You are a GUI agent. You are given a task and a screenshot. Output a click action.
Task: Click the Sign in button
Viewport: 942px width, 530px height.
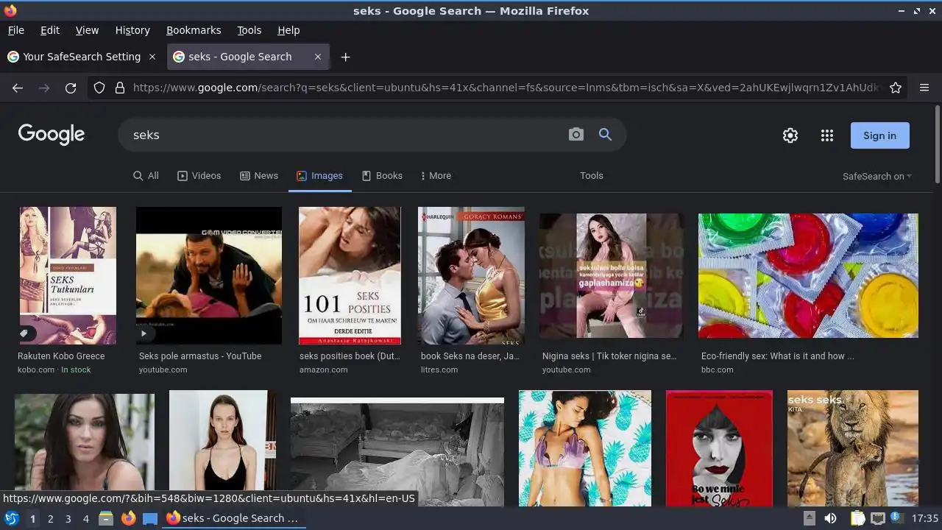tap(880, 135)
